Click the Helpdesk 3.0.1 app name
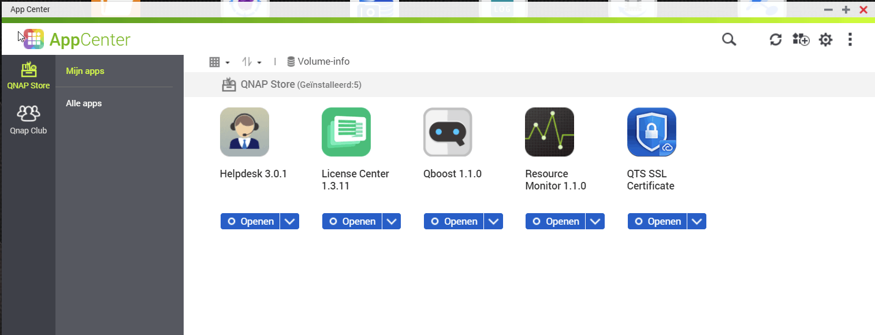 (x=254, y=174)
